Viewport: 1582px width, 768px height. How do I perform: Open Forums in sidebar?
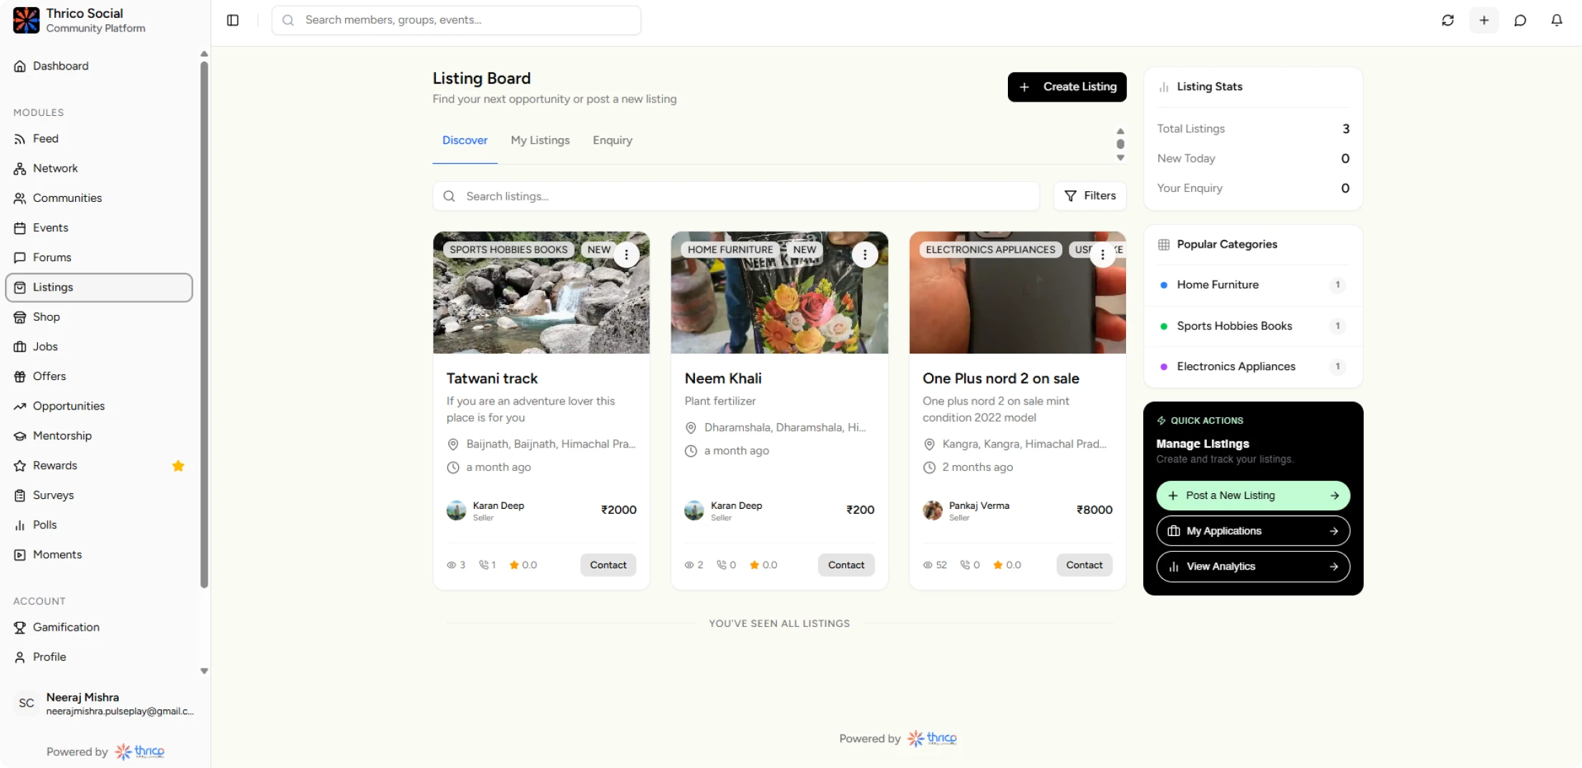pyautogui.click(x=99, y=258)
